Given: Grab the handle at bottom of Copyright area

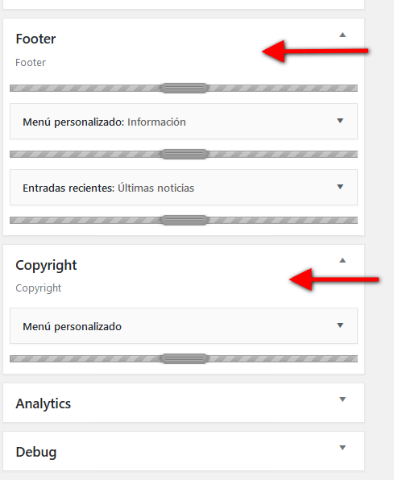Looking at the screenshot, I should (185, 358).
